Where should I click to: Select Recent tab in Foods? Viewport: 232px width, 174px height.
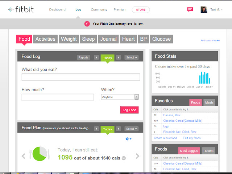208,151
